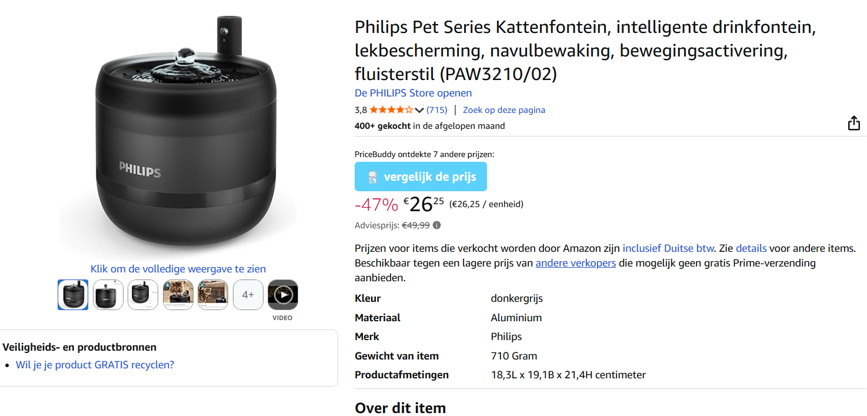Open the andere verkopers link

(x=575, y=262)
